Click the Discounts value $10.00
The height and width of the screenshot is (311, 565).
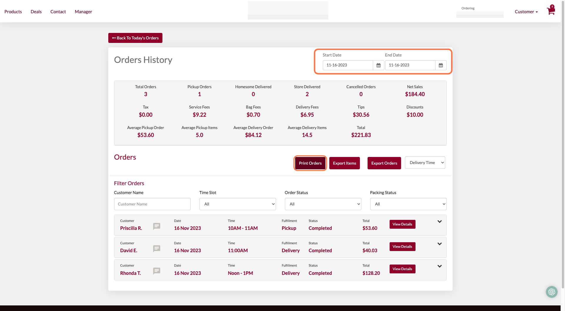(x=415, y=115)
